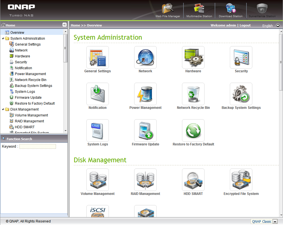Click the Restore to Factory Default label

(x=193, y=144)
